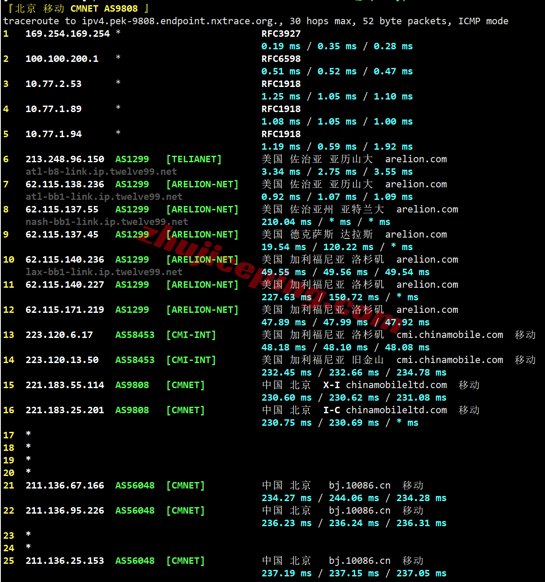Viewport: 545px width, 582px height.
Task: Select the [TELIANET] network tag
Action: coord(194,159)
